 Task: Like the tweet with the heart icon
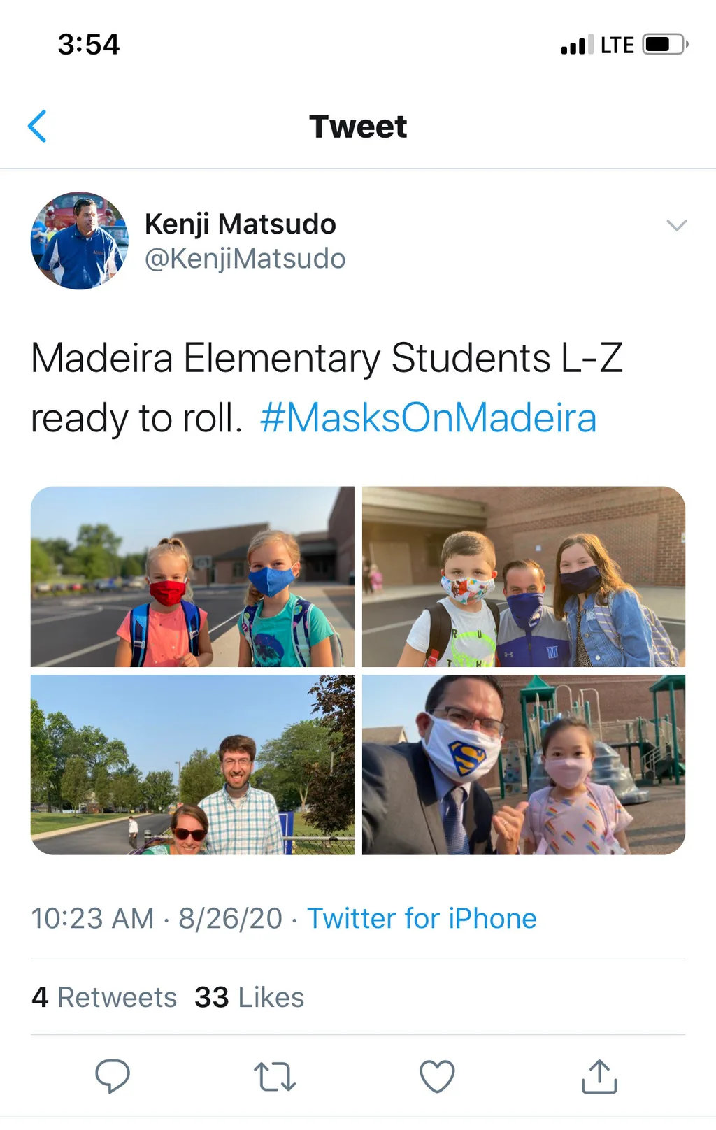tap(437, 1076)
